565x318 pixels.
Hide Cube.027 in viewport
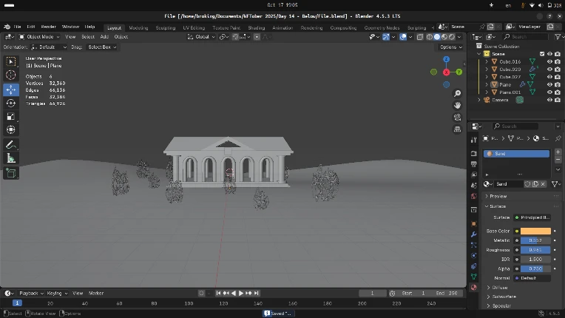pos(549,77)
